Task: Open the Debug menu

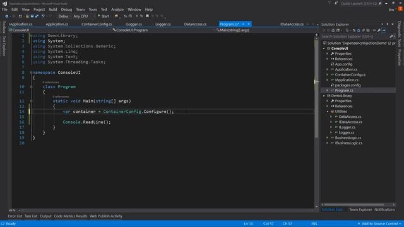Action: pos(66,9)
